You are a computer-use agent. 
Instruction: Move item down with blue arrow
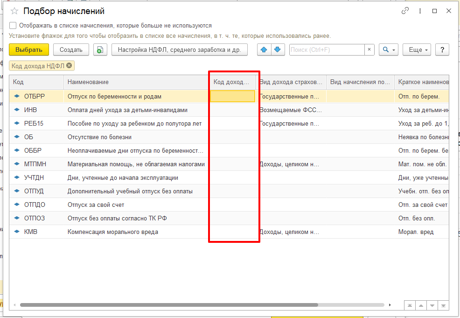click(278, 50)
